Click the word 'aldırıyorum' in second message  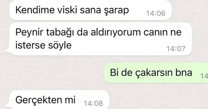click(116, 32)
